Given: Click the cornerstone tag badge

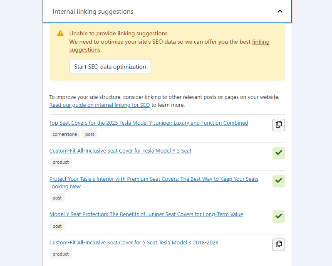Looking at the screenshot, I should 64,134.
